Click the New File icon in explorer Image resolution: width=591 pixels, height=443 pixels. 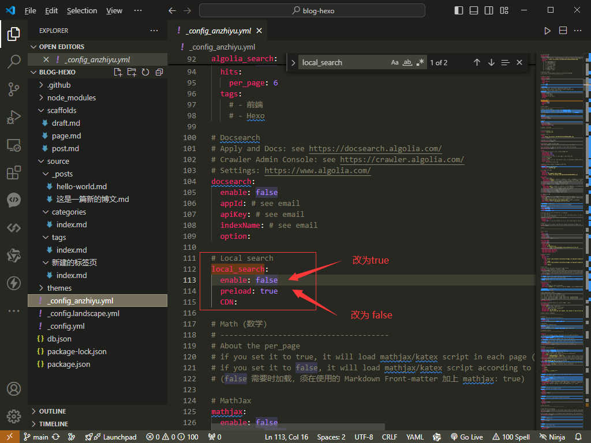point(118,72)
